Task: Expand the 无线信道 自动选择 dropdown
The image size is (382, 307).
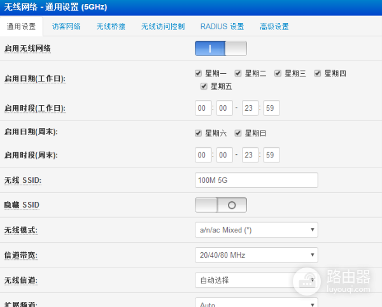Action: click(256, 280)
